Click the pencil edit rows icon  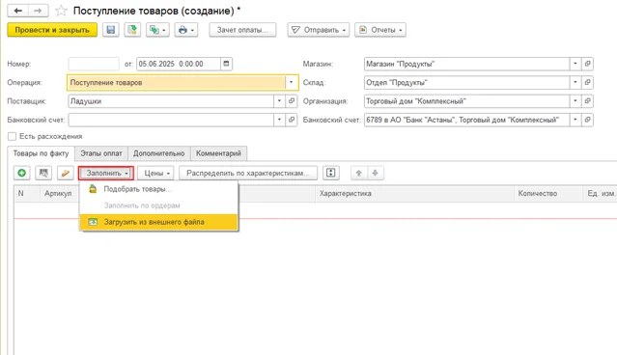66,173
